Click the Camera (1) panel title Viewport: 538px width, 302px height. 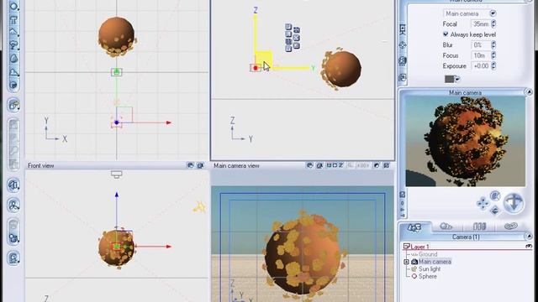[x=466, y=237]
